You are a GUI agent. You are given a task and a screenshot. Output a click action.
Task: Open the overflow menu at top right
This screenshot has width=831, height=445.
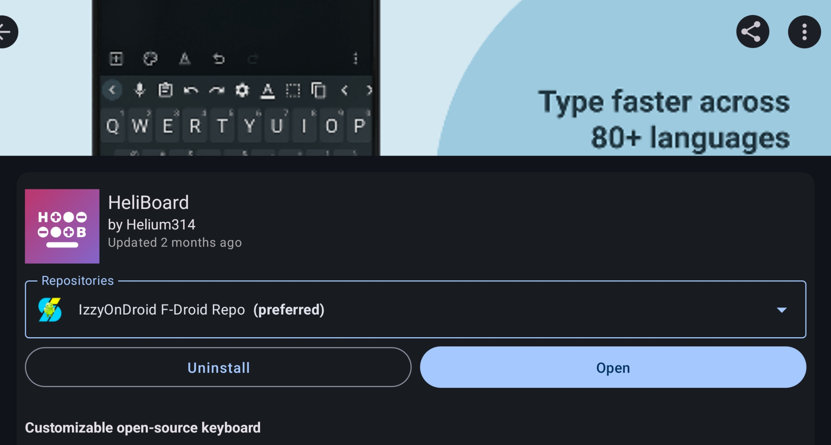(804, 32)
